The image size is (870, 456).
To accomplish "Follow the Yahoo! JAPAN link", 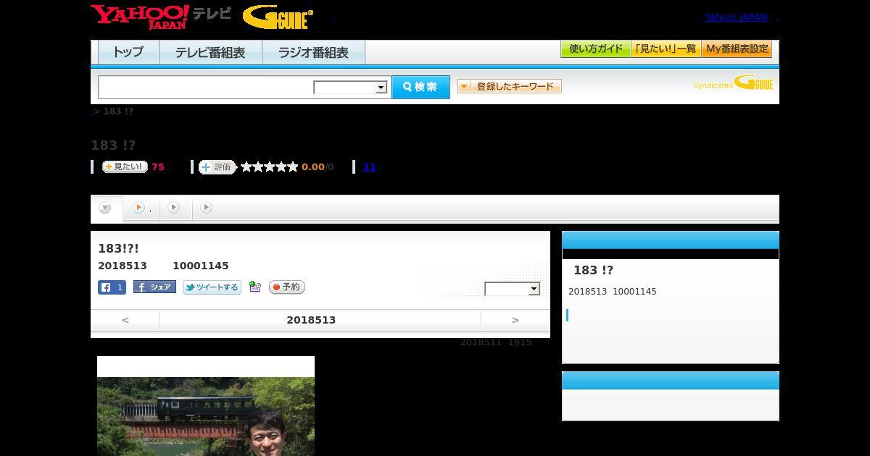I will click(x=736, y=17).
